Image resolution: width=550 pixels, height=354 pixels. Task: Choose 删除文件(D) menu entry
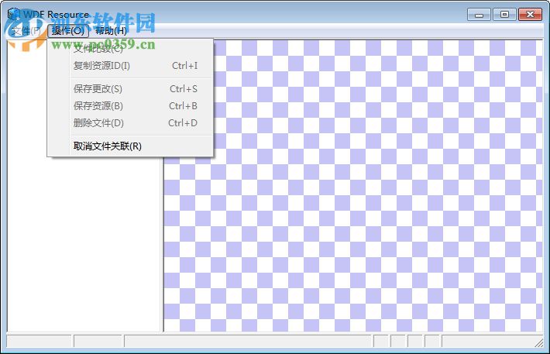(x=130, y=123)
